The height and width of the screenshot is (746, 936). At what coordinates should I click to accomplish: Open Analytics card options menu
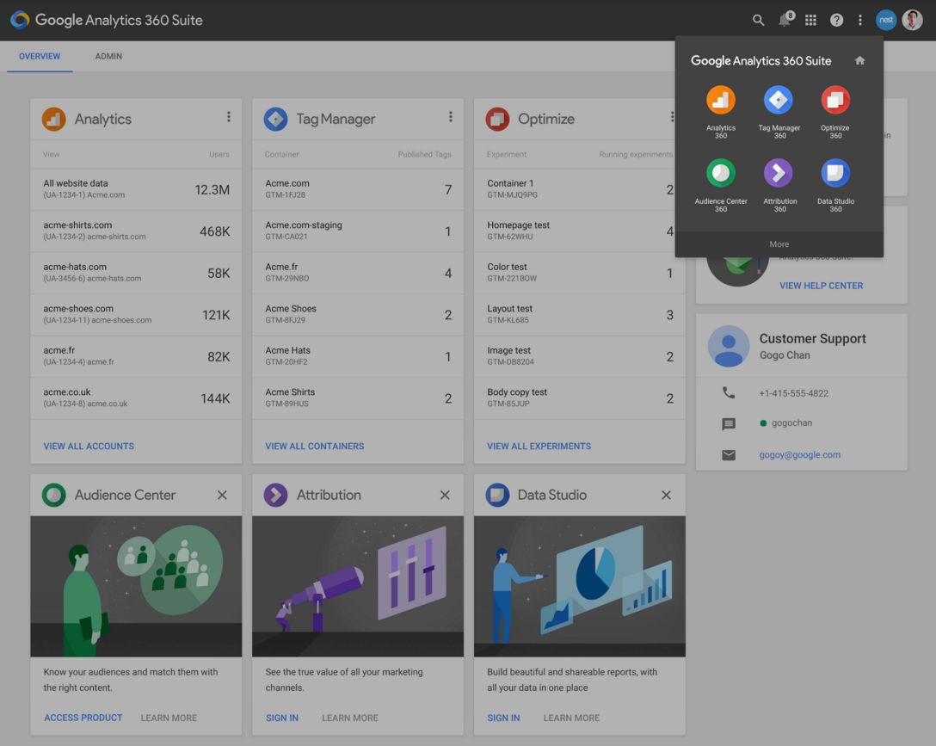229,117
